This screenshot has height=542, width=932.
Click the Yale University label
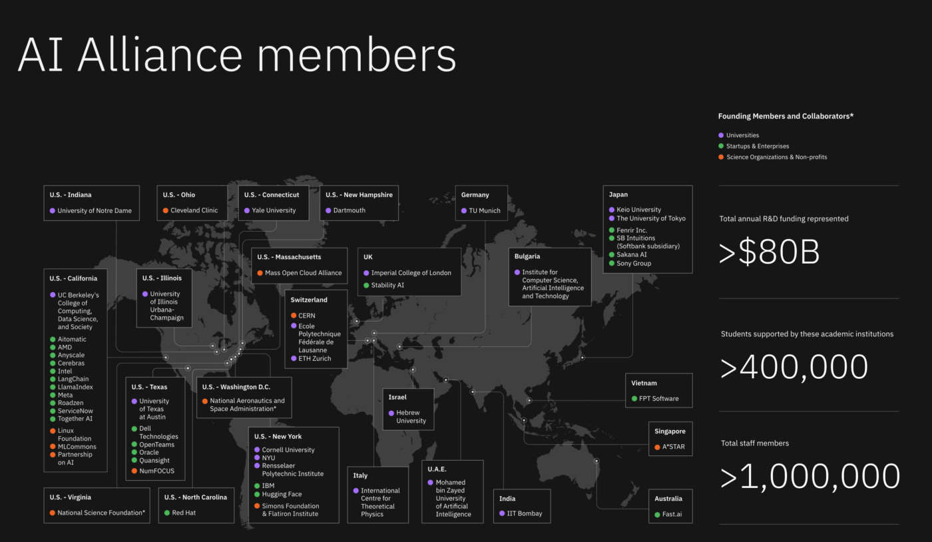tap(274, 210)
